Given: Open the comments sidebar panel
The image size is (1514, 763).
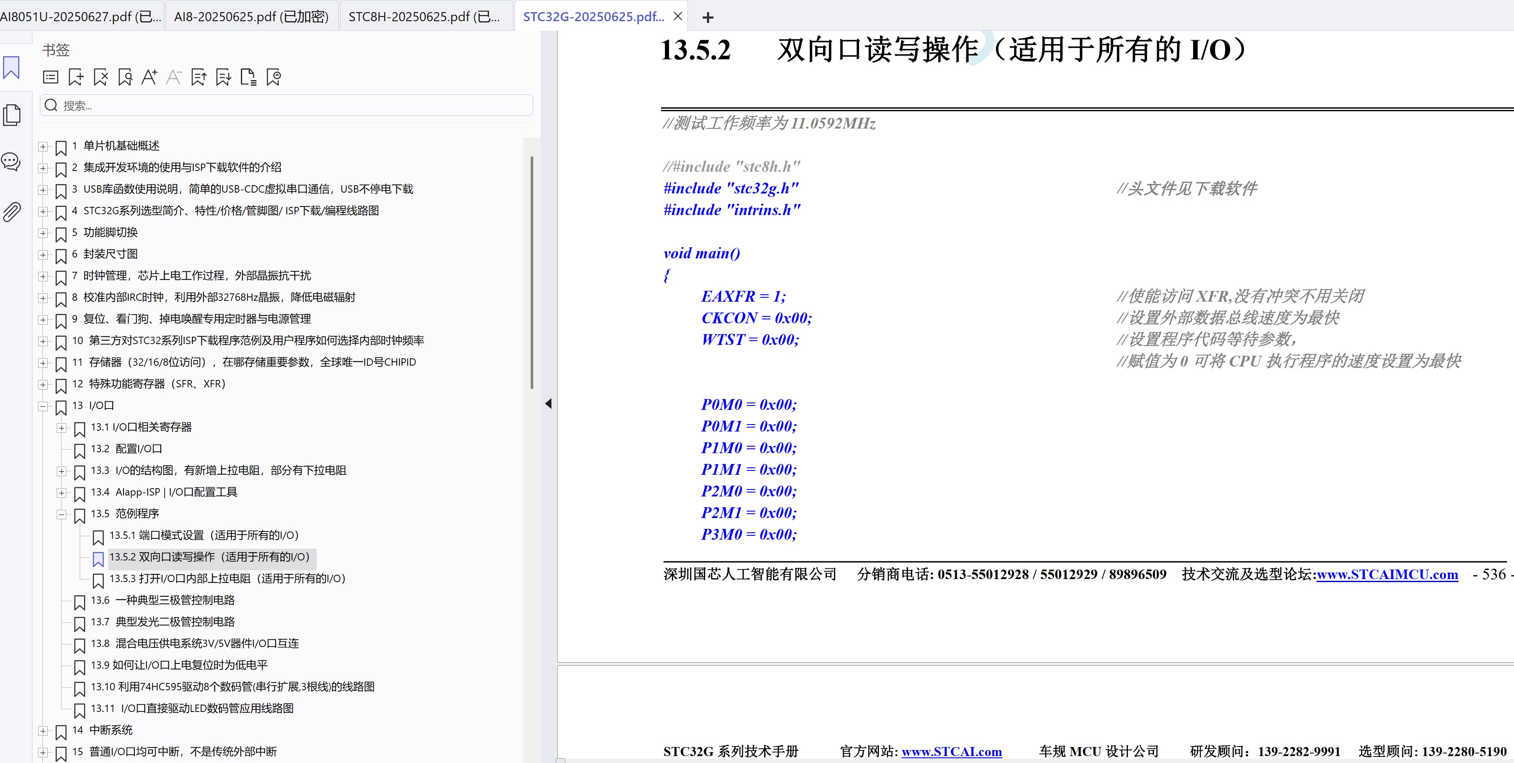Looking at the screenshot, I should point(11,161).
